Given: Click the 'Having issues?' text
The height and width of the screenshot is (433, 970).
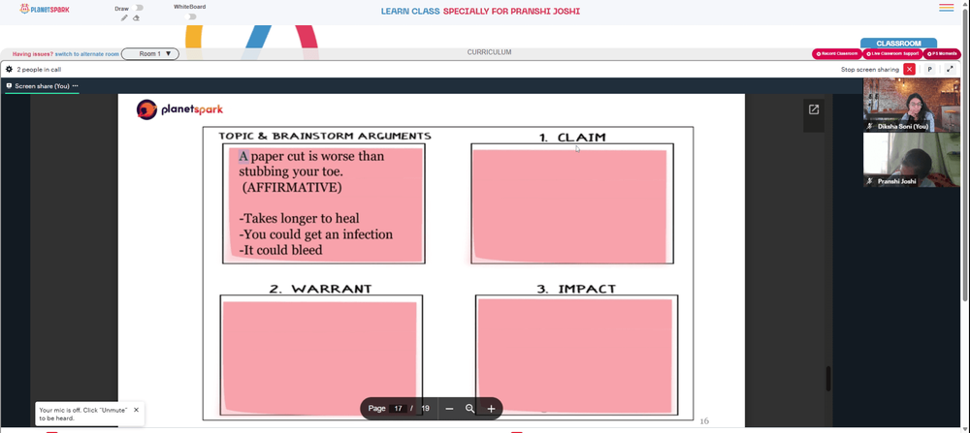Looking at the screenshot, I should (33, 54).
